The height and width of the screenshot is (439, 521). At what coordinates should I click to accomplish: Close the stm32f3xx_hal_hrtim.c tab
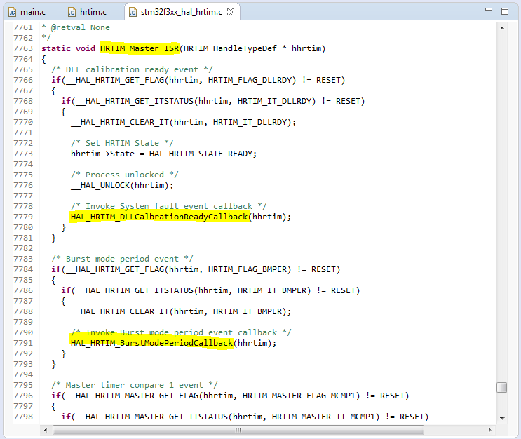tap(231, 12)
